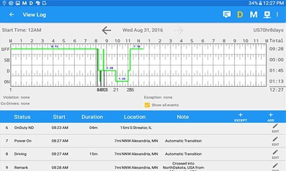The image size is (286, 171).
Task: Tap the device connection monitor icon
Action: coord(267,15)
